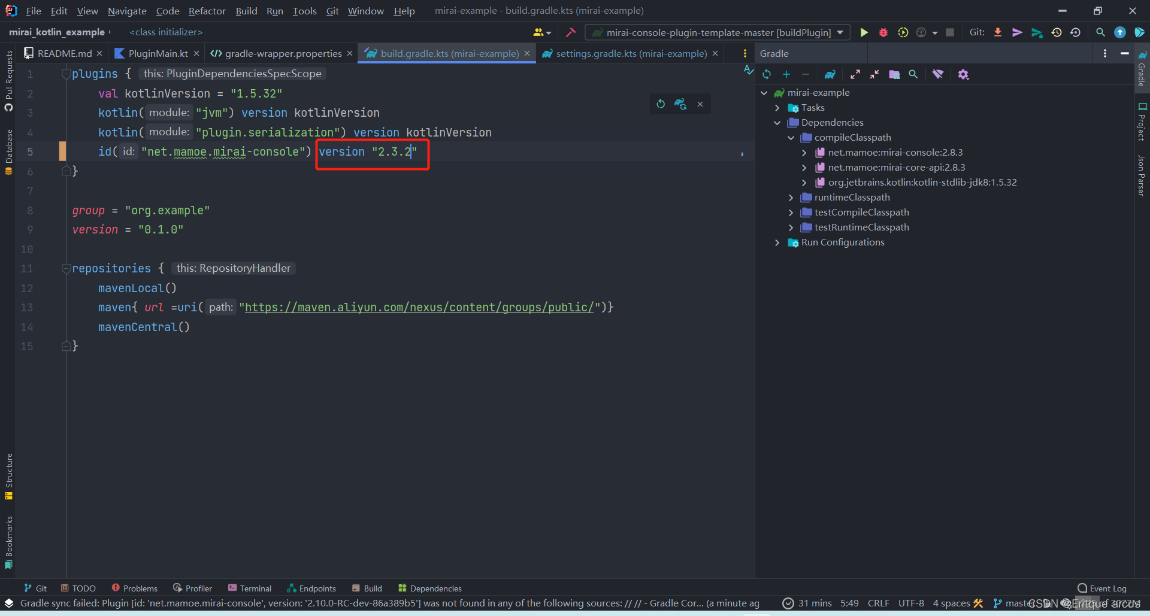Viewport: 1150px width, 616px height.
Task: Start debugging with the bug icon
Action: click(883, 32)
